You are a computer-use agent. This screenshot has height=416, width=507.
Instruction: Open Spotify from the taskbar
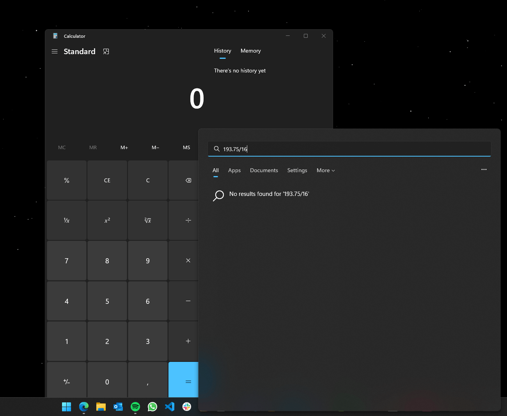point(135,407)
